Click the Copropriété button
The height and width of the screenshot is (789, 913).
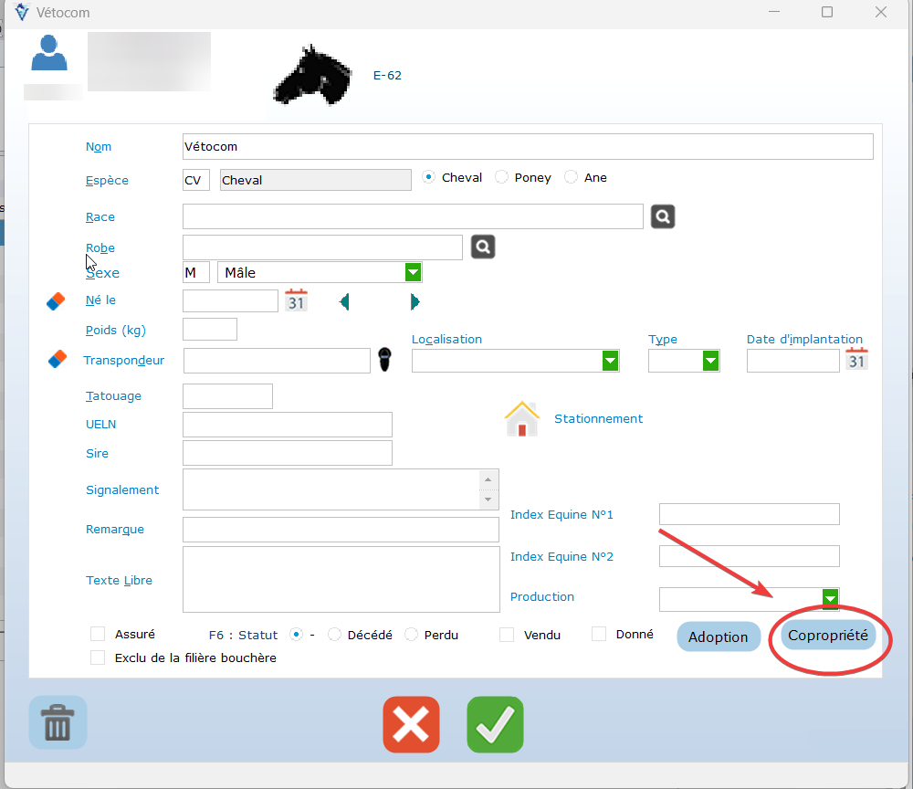828,635
